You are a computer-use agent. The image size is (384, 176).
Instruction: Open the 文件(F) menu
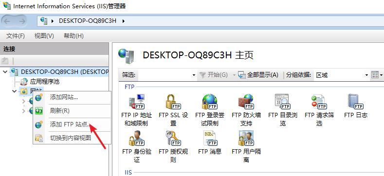(16, 36)
